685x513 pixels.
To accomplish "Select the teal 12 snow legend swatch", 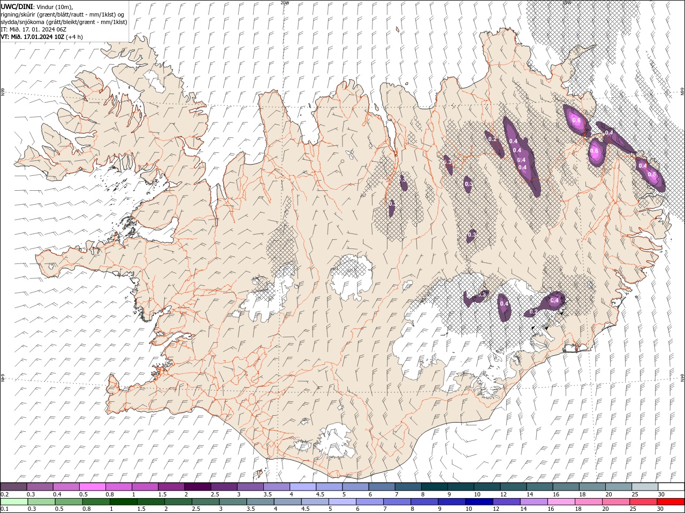I will point(513,487).
